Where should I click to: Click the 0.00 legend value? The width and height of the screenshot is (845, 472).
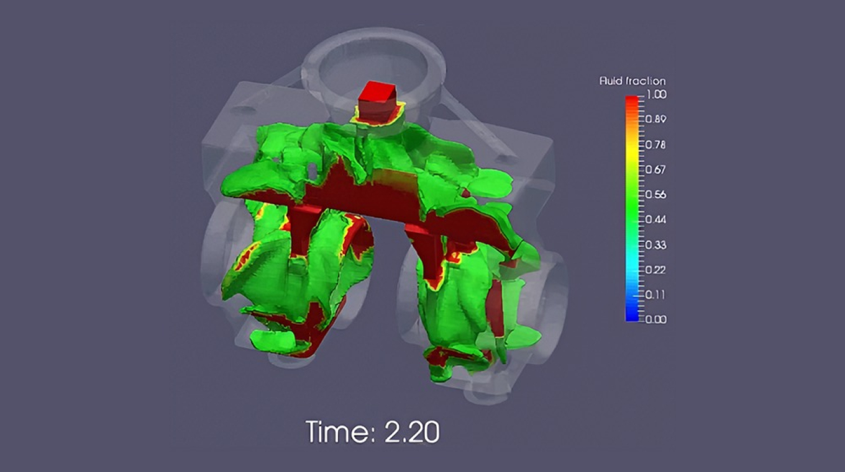(x=656, y=319)
